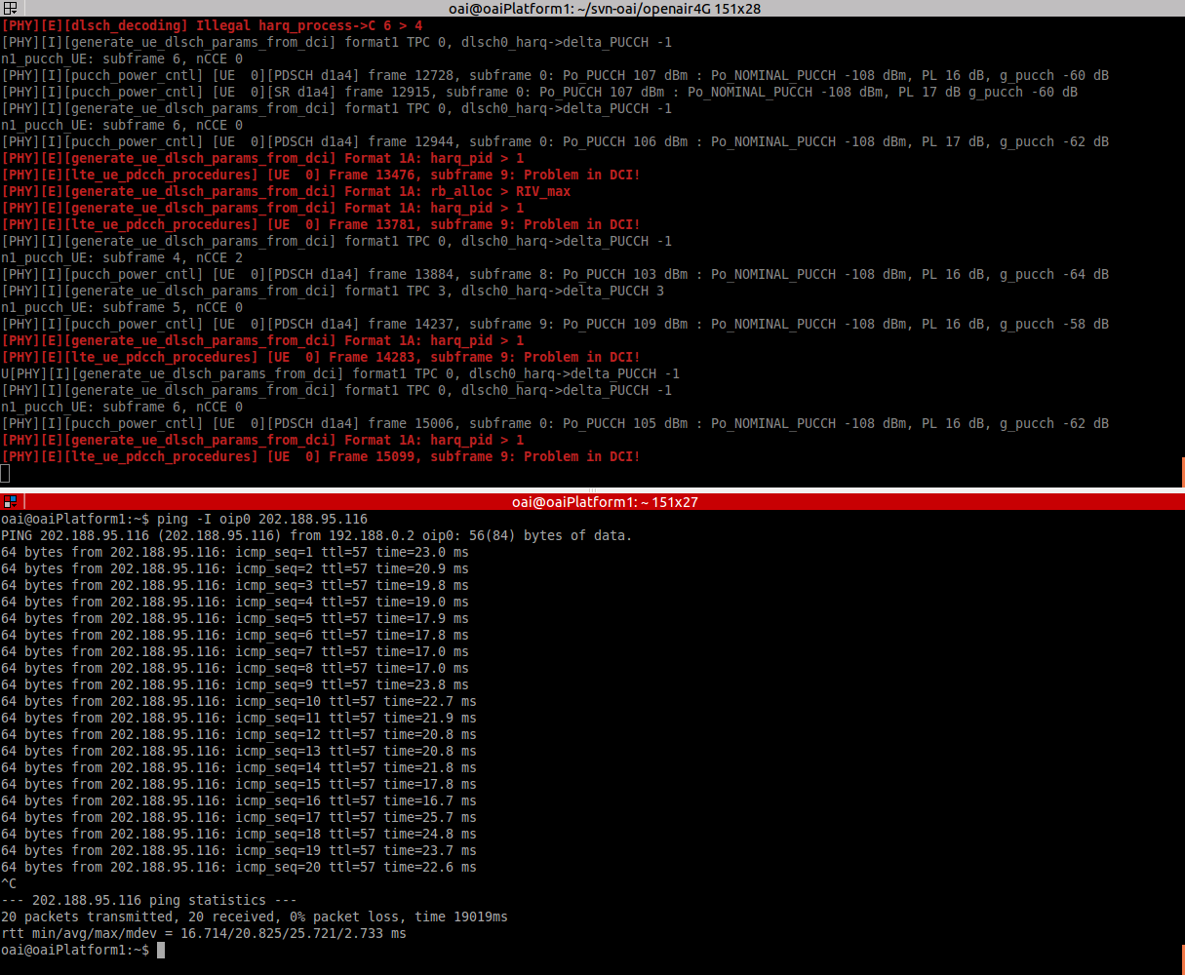Click the '20 packets transmitted' summary line

pyautogui.click(x=254, y=916)
